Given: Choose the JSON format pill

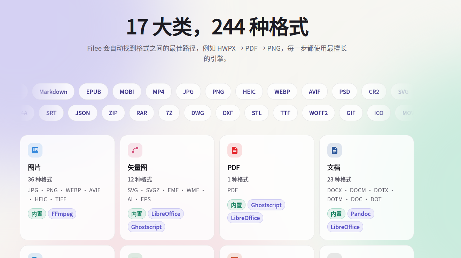Looking at the screenshot, I should (83, 113).
